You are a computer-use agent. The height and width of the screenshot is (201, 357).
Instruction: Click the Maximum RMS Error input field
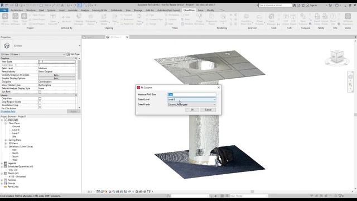[x=192, y=94]
